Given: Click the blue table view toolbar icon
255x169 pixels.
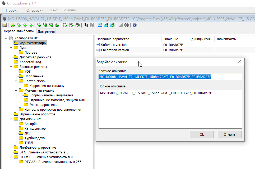Looking at the screenshot, I should coord(100,25).
